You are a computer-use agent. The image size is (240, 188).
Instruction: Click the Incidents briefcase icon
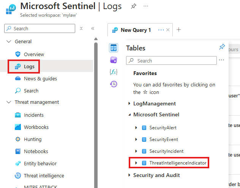(18, 115)
